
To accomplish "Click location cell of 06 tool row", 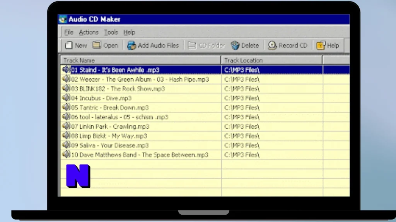I will click(272, 117).
